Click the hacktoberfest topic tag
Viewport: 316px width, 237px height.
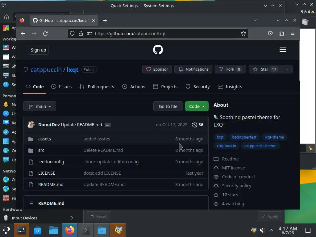(244, 137)
